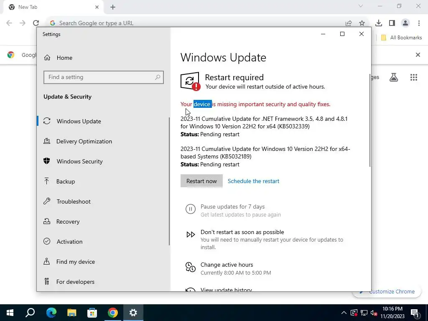Image resolution: width=428 pixels, height=321 pixels.
Task: Open Google apps grid icon
Action: [414, 77]
